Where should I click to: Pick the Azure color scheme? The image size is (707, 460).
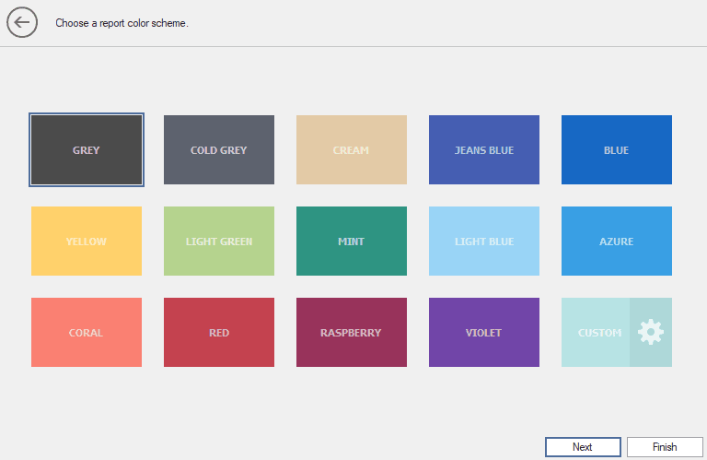coord(617,241)
